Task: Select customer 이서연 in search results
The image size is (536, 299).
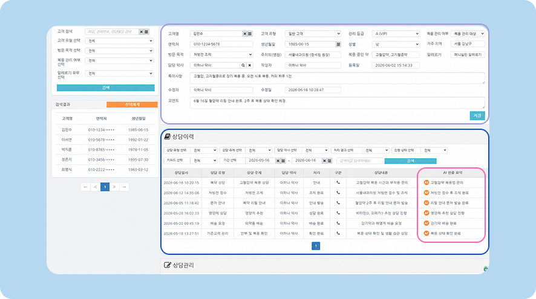Action: click(105, 140)
